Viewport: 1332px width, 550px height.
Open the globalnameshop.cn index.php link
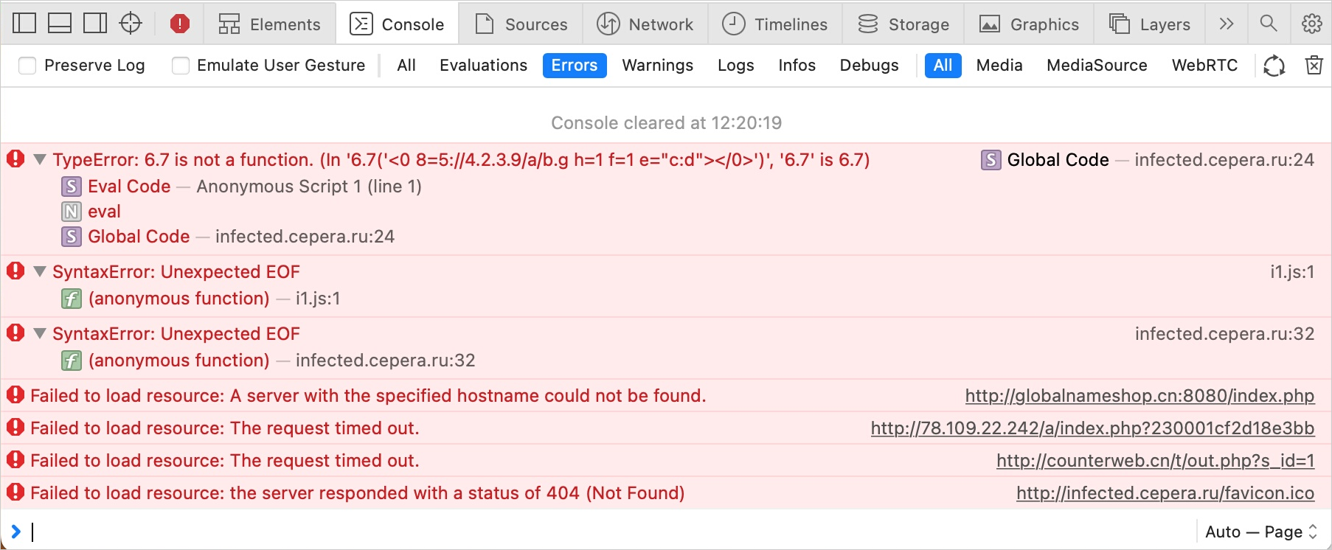click(x=1140, y=396)
